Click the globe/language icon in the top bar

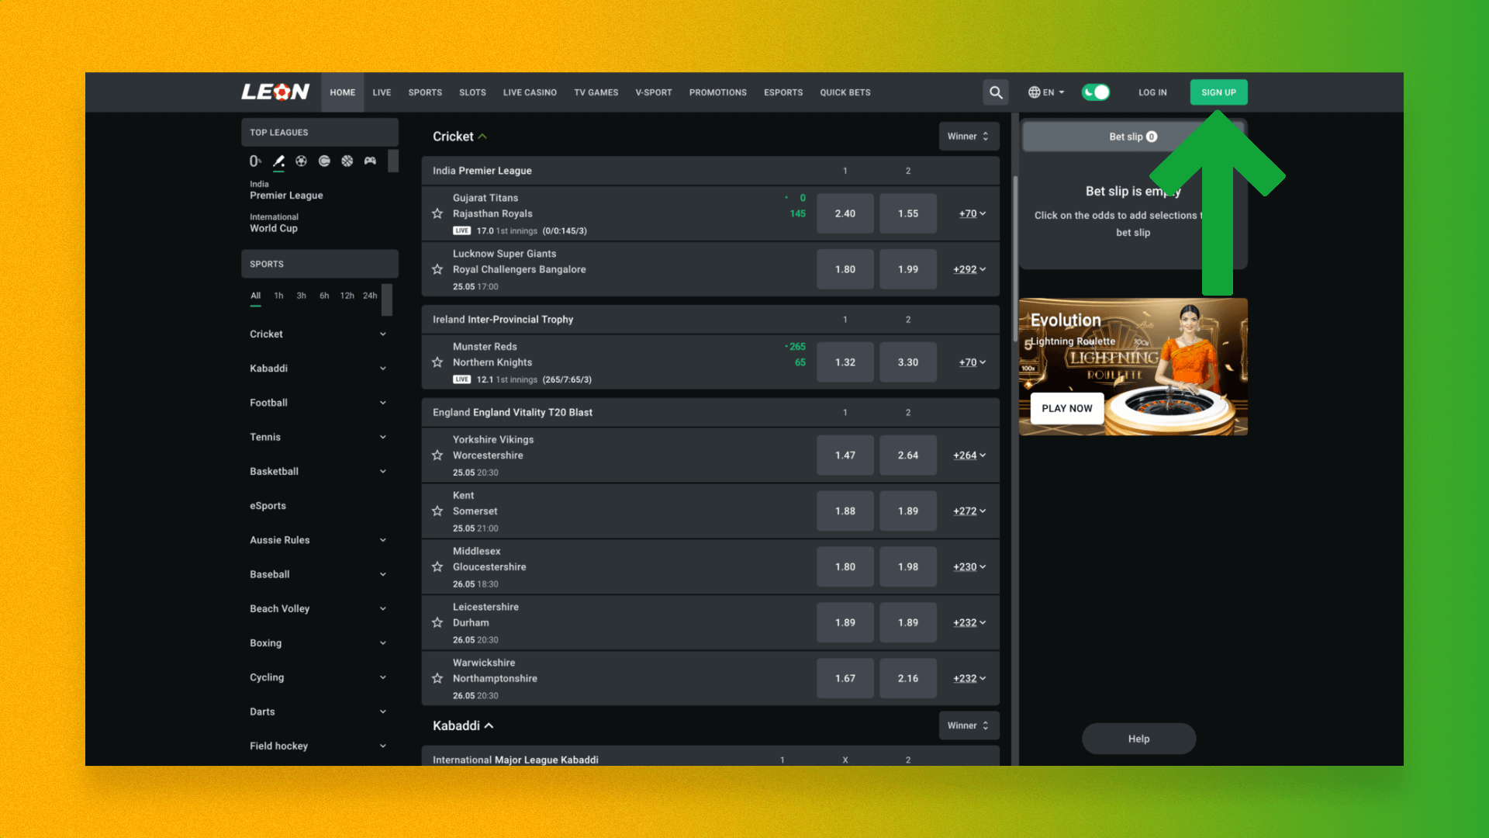1035,92
